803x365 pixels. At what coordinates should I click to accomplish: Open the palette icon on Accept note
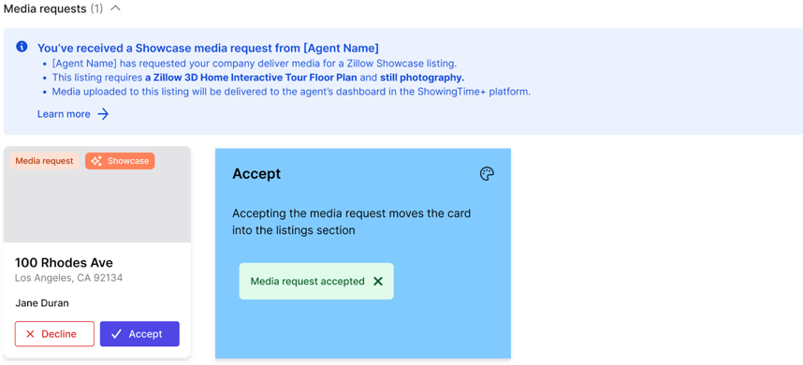487,174
